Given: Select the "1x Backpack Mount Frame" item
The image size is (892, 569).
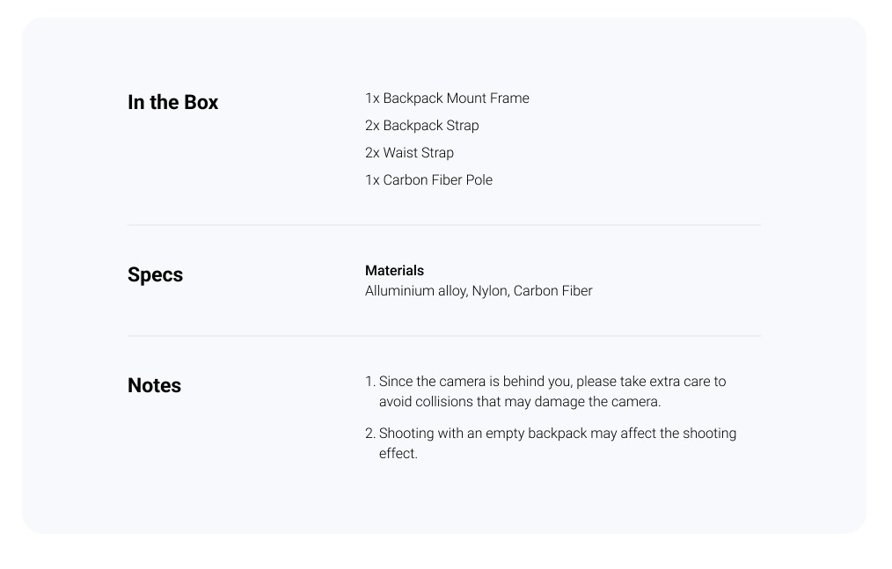Looking at the screenshot, I should pos(447,98).
